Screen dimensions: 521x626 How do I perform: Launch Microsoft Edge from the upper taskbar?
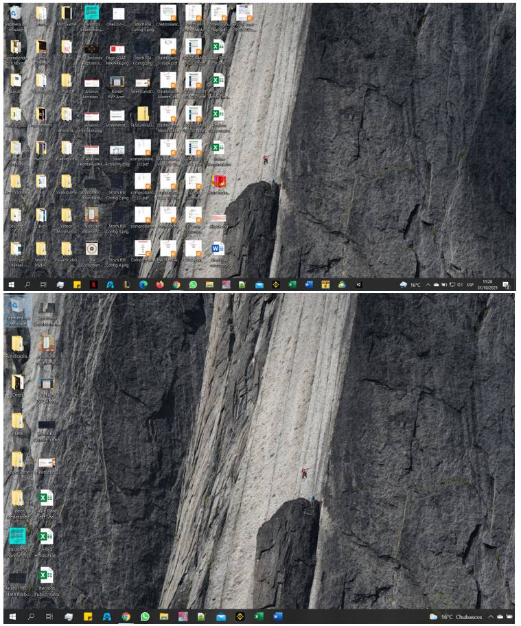[143, 285]
